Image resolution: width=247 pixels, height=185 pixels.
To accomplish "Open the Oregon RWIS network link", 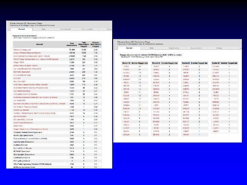I will coord(19,62).
